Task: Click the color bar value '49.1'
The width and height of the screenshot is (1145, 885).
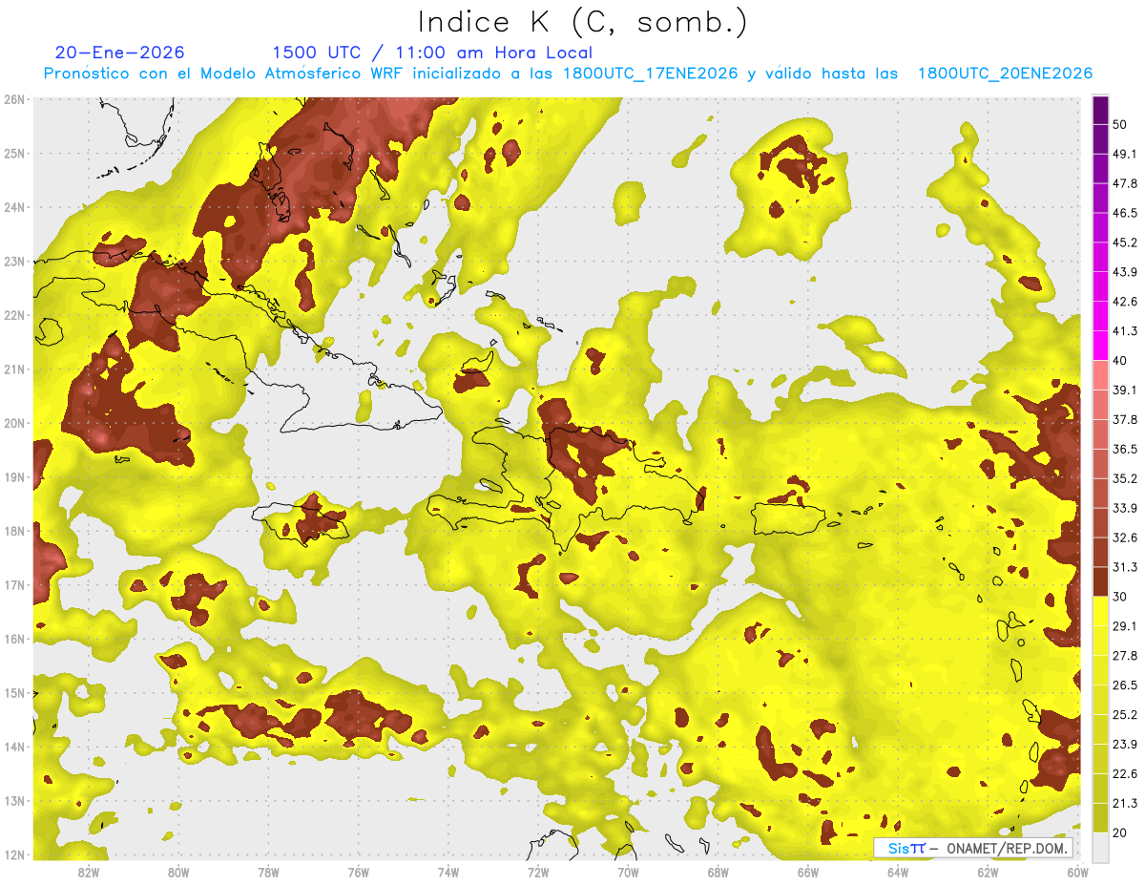Action: [x=1125, y=154]
